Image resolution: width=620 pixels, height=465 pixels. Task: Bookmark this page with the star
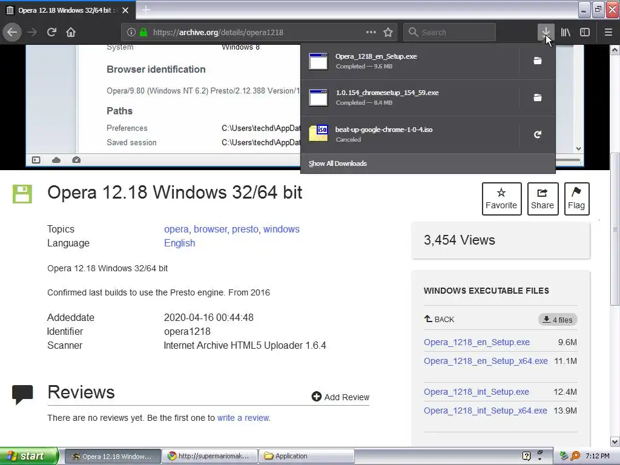(x=388, y=32)
